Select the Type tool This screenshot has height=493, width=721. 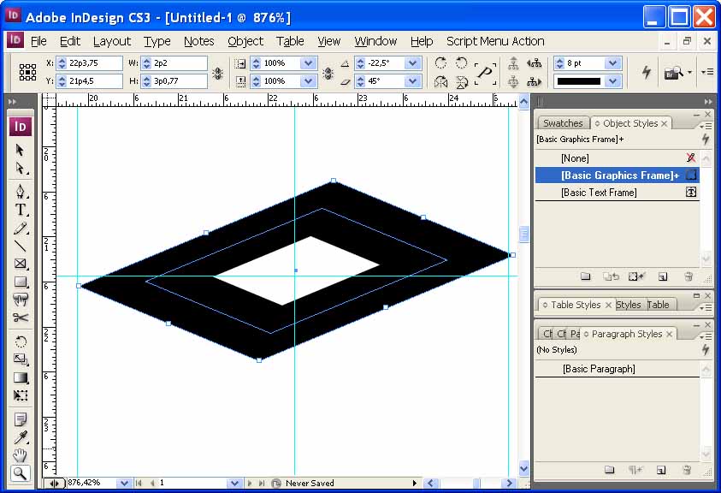coord(20,210)
